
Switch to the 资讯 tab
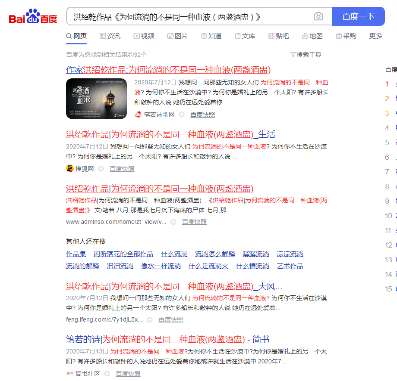(x=110, y=36)
